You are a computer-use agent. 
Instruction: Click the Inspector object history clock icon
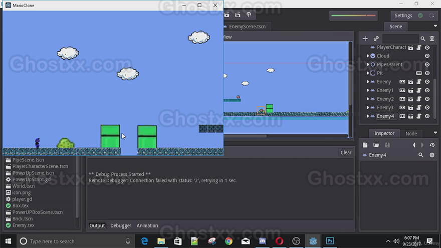pos(432,145)
